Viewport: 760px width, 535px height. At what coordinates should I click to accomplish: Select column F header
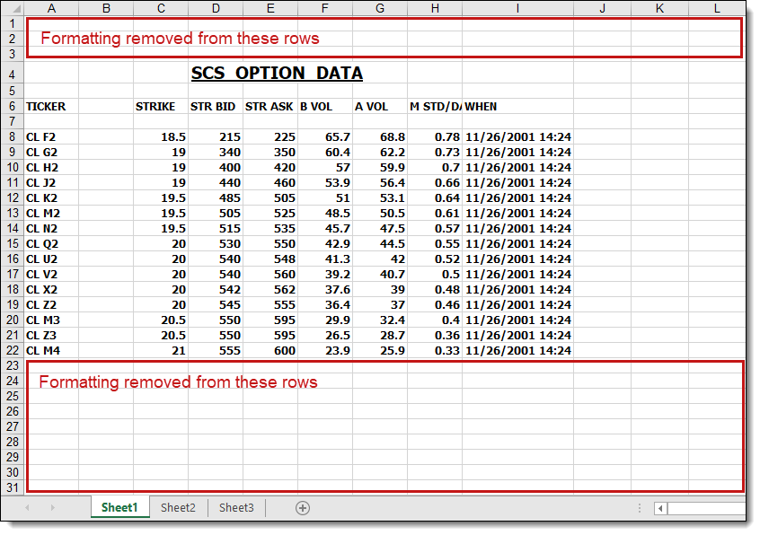click(325, 8)
